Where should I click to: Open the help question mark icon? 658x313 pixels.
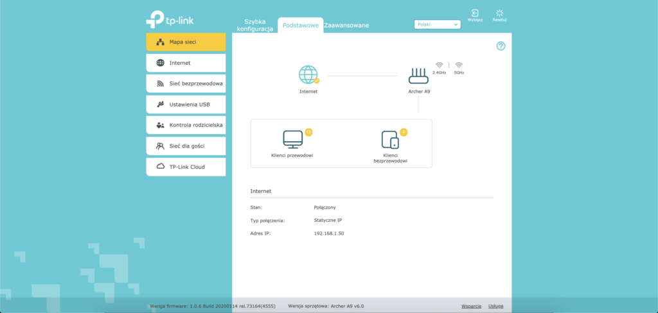point(501,46)
